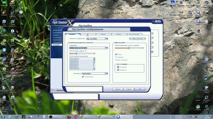Open Устройство graphics device dropdown
The image size is (213, 119).
pos(89,48)
